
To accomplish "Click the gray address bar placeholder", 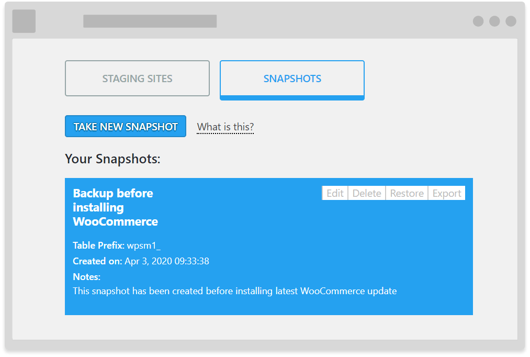I will [150, 21].
